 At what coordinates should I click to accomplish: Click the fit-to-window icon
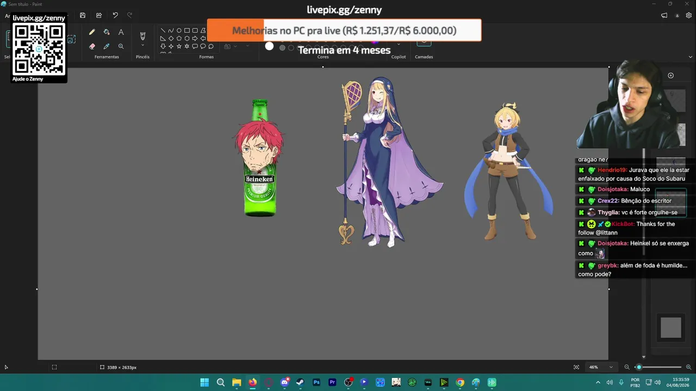(576, 367)
